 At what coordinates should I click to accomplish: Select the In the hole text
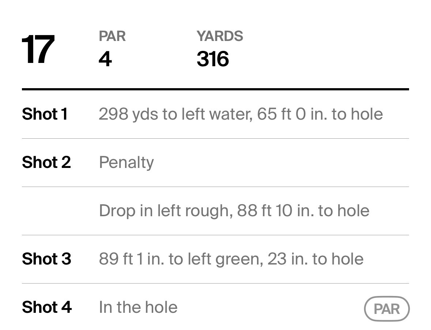pos(138,307)
